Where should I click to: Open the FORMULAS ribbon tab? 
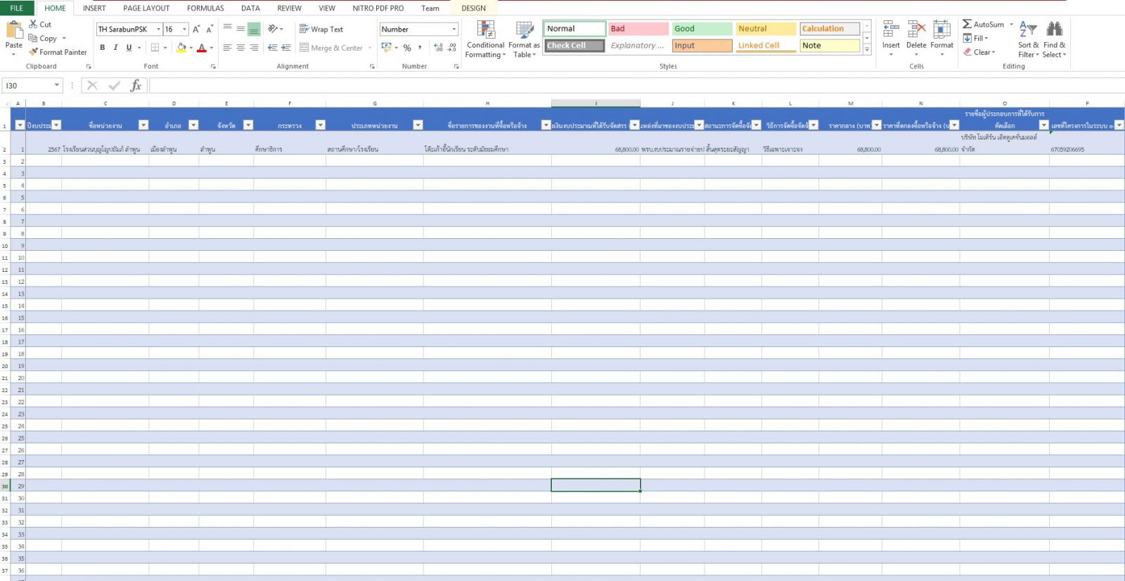[205, 8]
